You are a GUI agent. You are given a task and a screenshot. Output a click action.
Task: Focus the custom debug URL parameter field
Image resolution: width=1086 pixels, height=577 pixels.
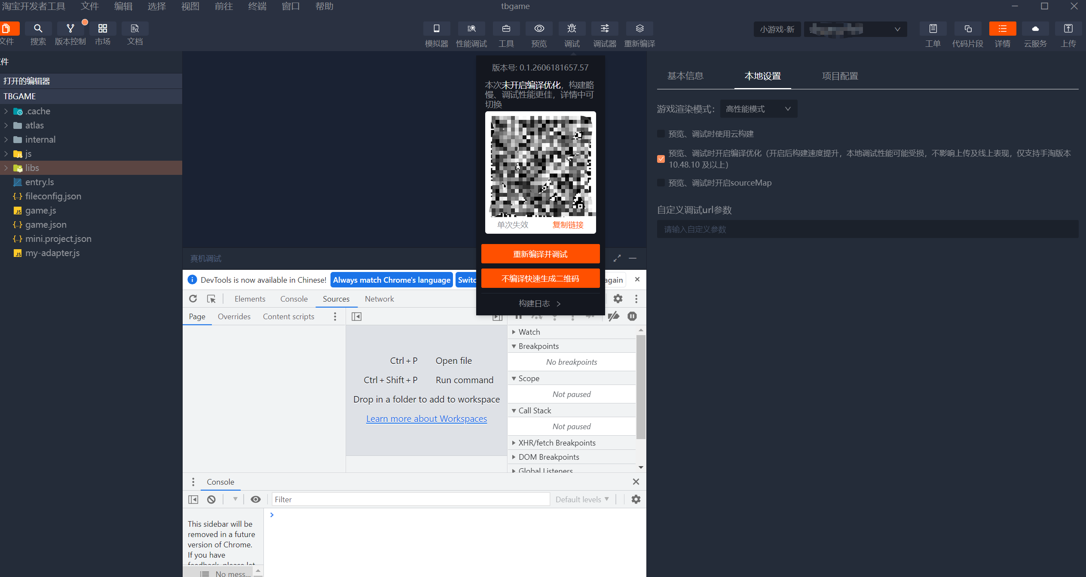click(x=868, y=229)
